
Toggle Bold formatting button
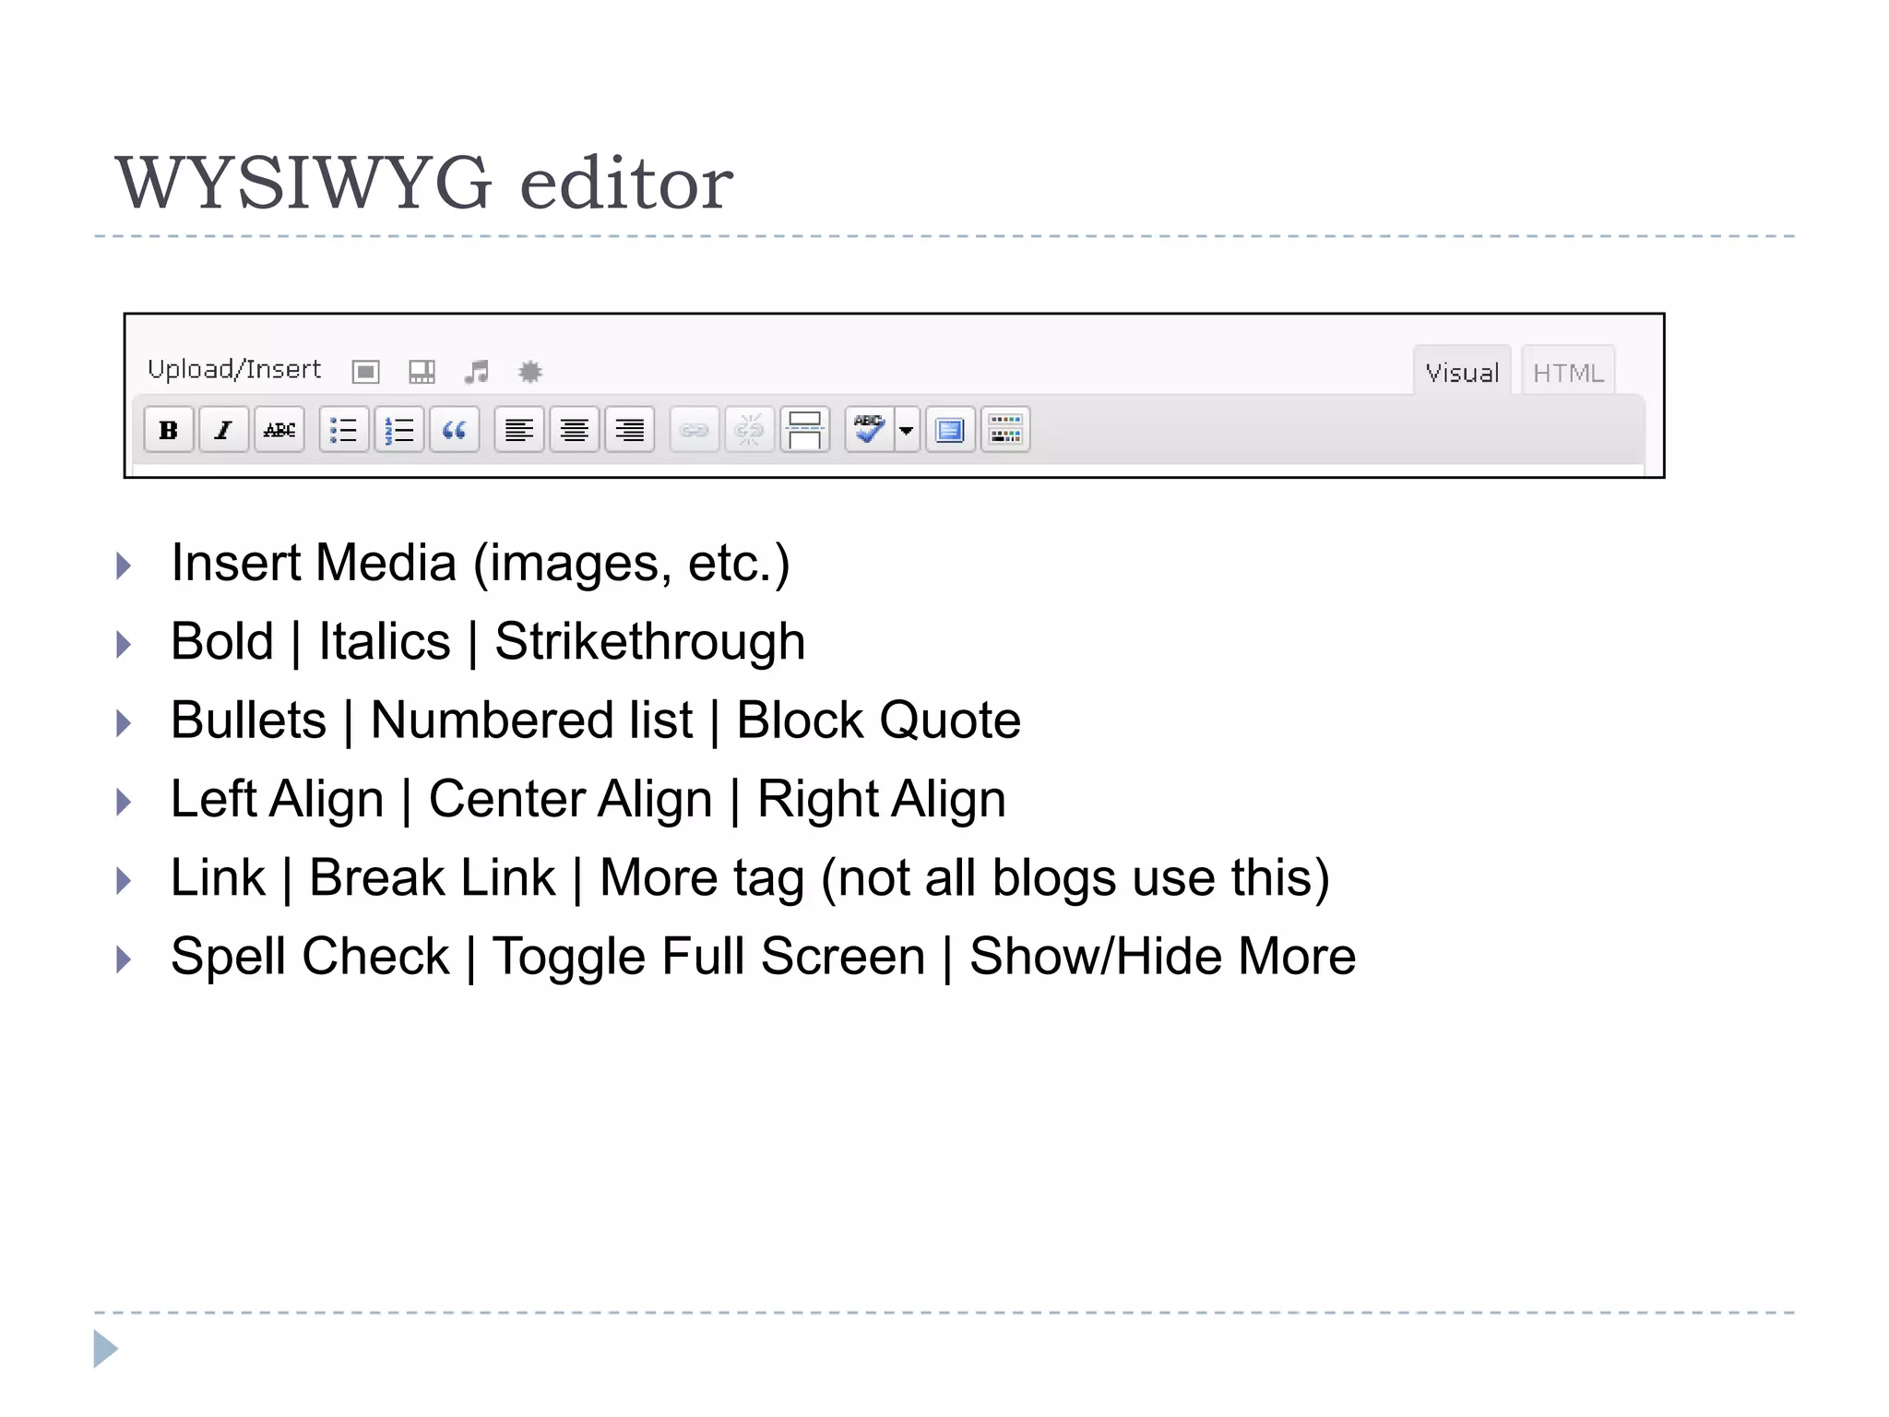(169, 430)
